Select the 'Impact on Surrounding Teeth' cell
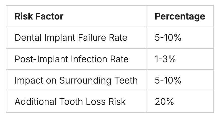The image size is (219, 119). coord(76,81)
